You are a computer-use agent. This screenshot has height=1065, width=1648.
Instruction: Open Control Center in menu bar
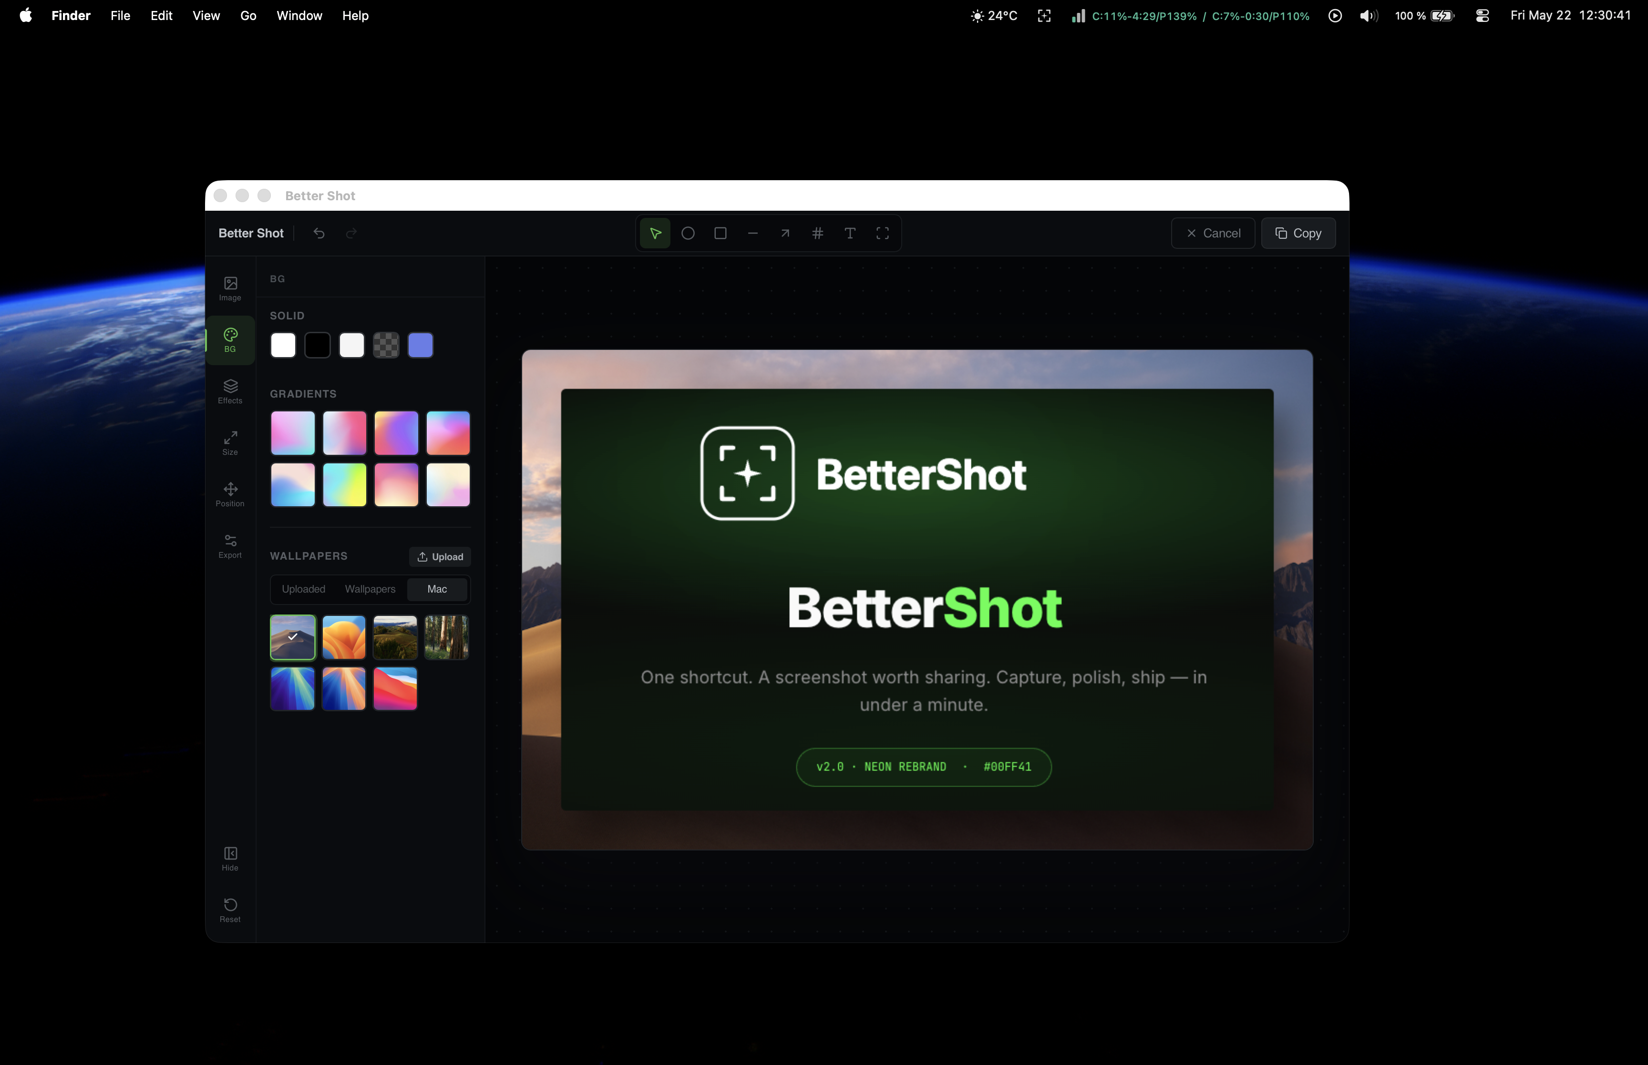pyautogui.click(x=1482, y=15)
